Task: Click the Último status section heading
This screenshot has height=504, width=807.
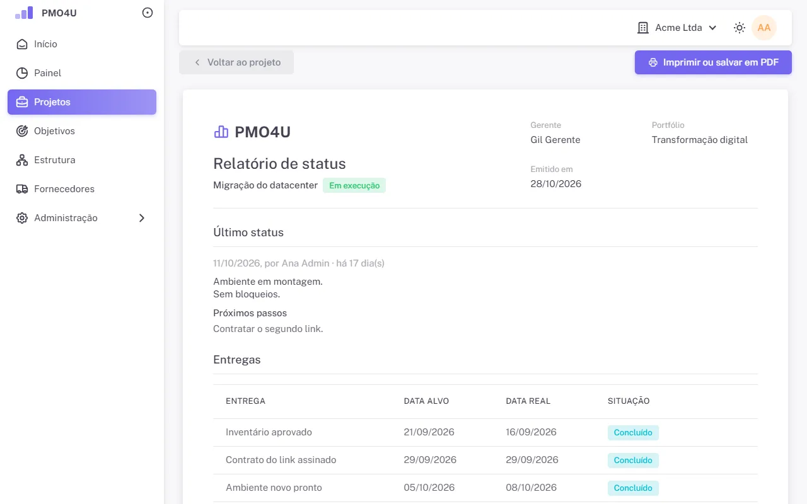Action: [x=248, y=232]
